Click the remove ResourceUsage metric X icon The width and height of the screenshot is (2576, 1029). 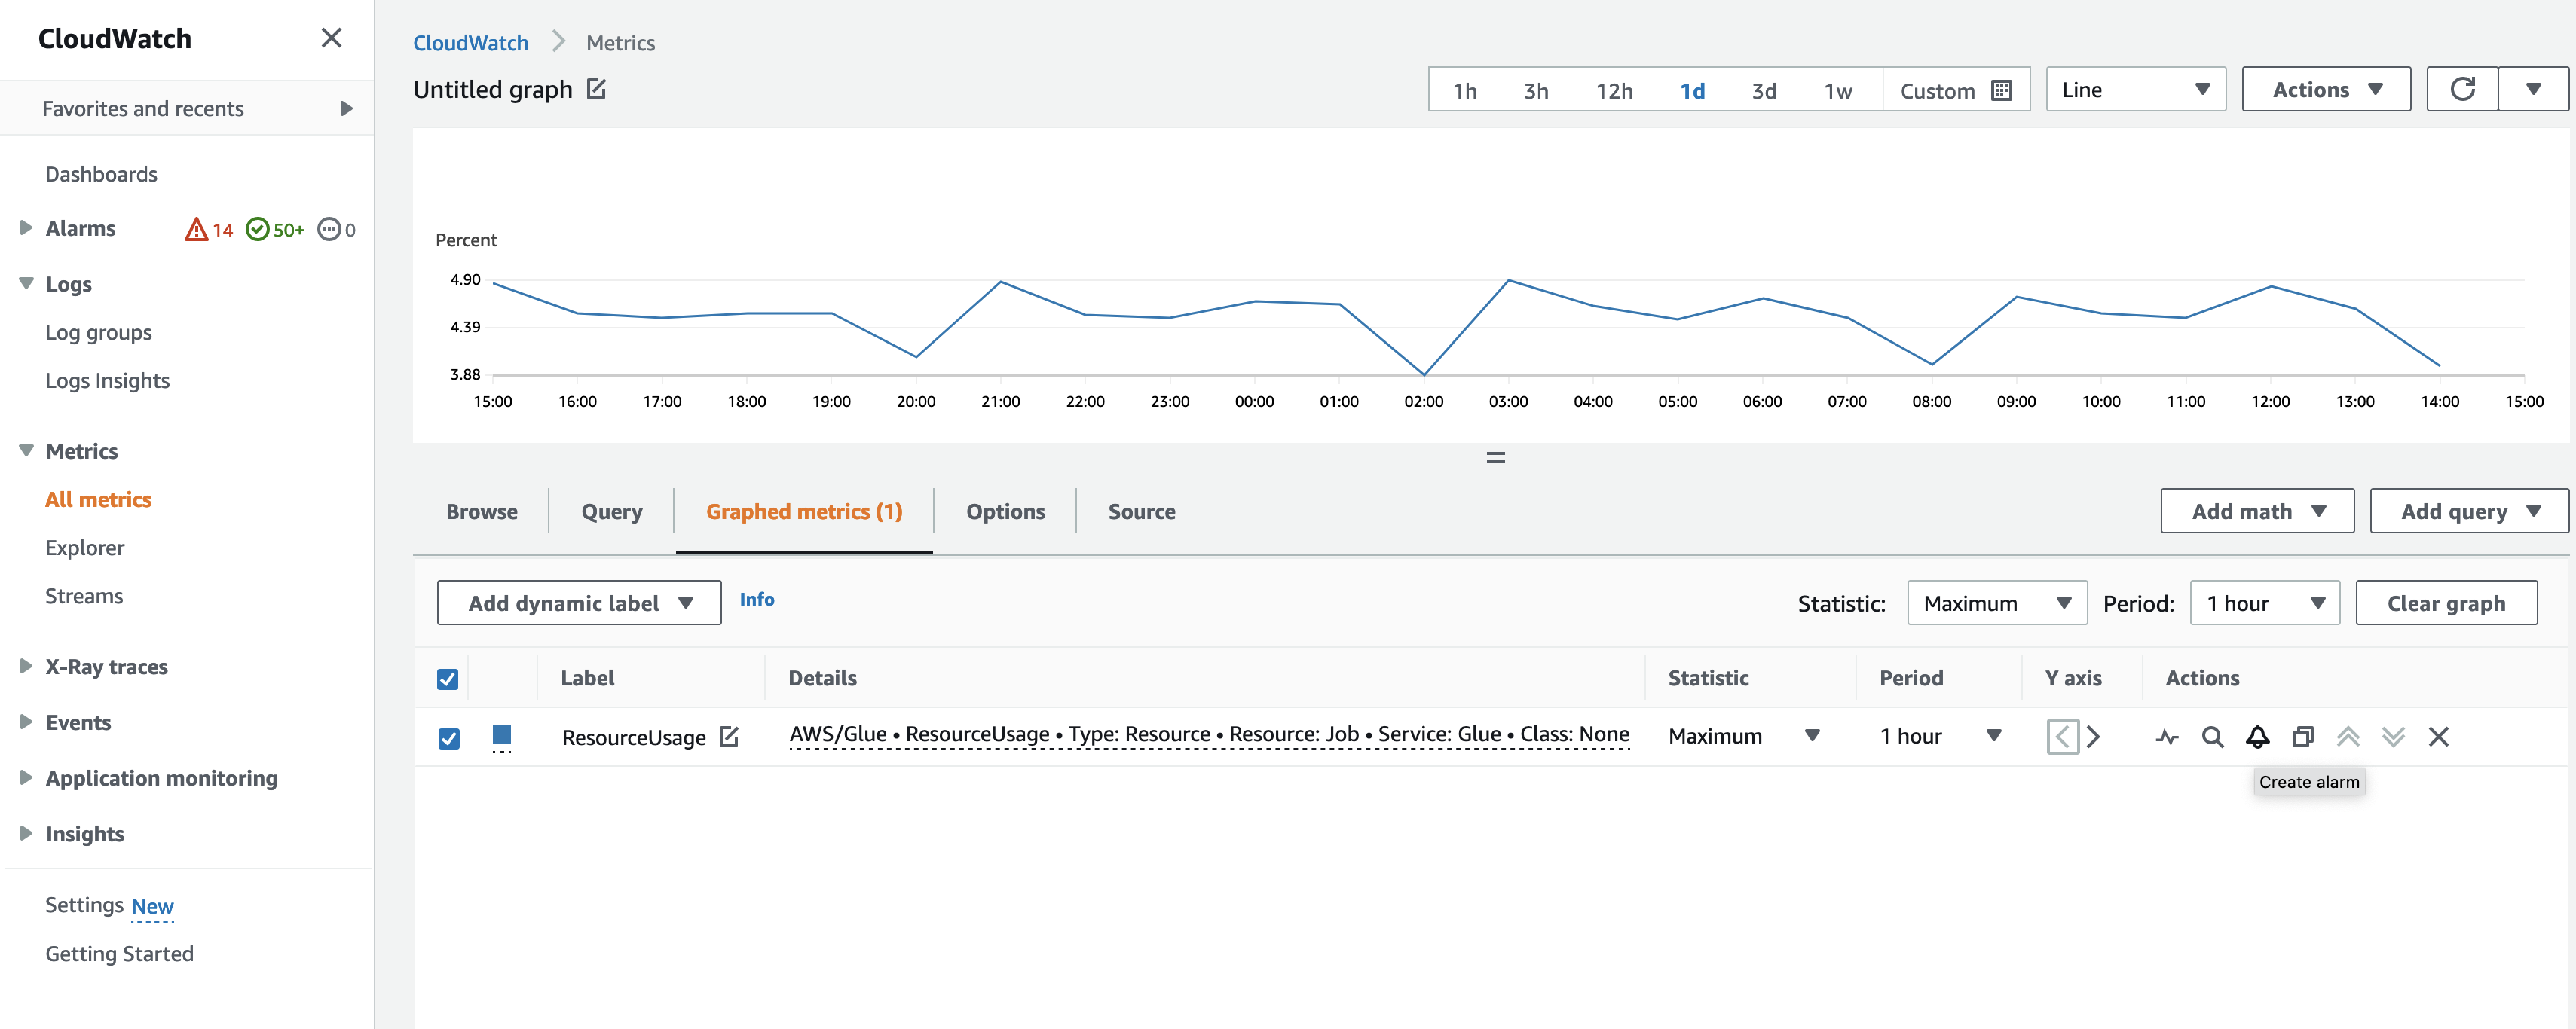coord(2438,735)
